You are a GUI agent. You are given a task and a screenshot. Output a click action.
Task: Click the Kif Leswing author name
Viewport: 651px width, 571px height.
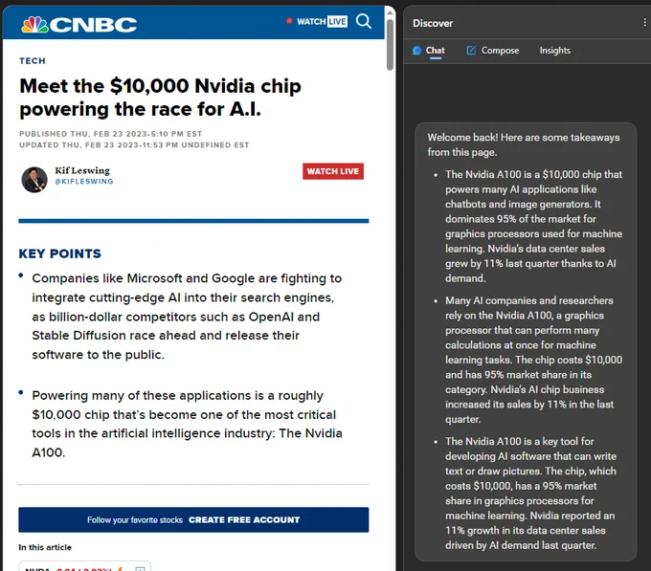point(82,170)
